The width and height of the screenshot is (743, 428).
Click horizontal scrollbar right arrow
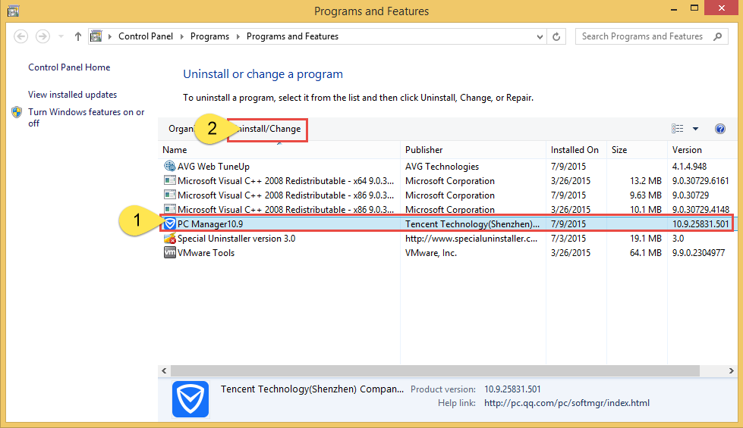point(731,370)
